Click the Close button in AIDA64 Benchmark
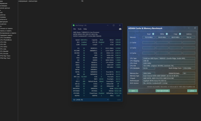The image size is (201, 121). click(192, 91)
